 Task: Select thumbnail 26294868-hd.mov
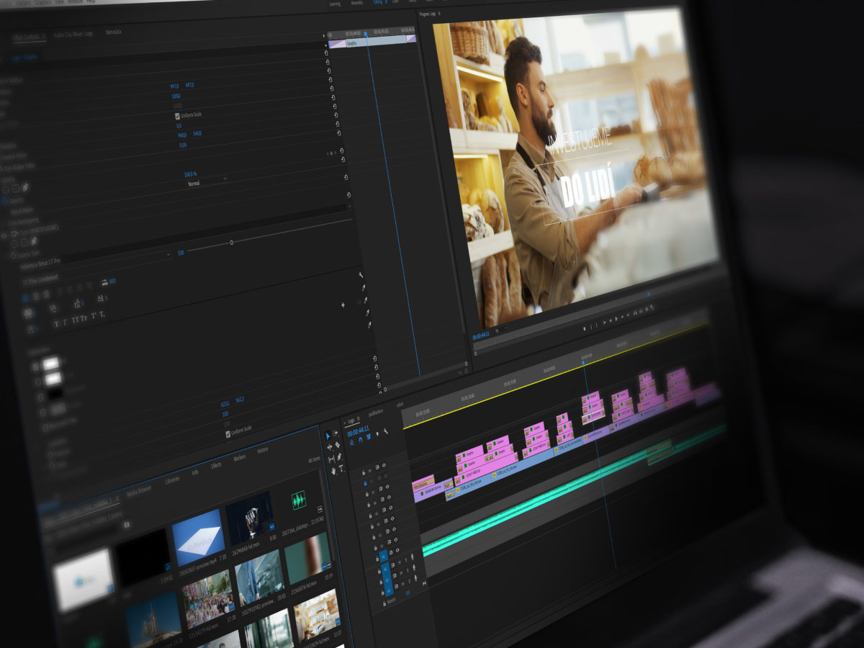click(x=249, y=518)
